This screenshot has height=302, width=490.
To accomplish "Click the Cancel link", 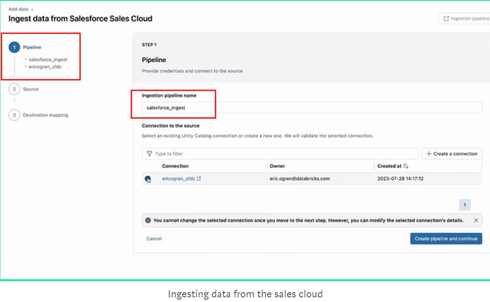I will pyautogui.click(x=154, y=238).
